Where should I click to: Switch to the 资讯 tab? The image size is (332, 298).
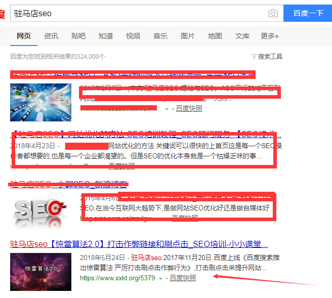pos(51,36)
